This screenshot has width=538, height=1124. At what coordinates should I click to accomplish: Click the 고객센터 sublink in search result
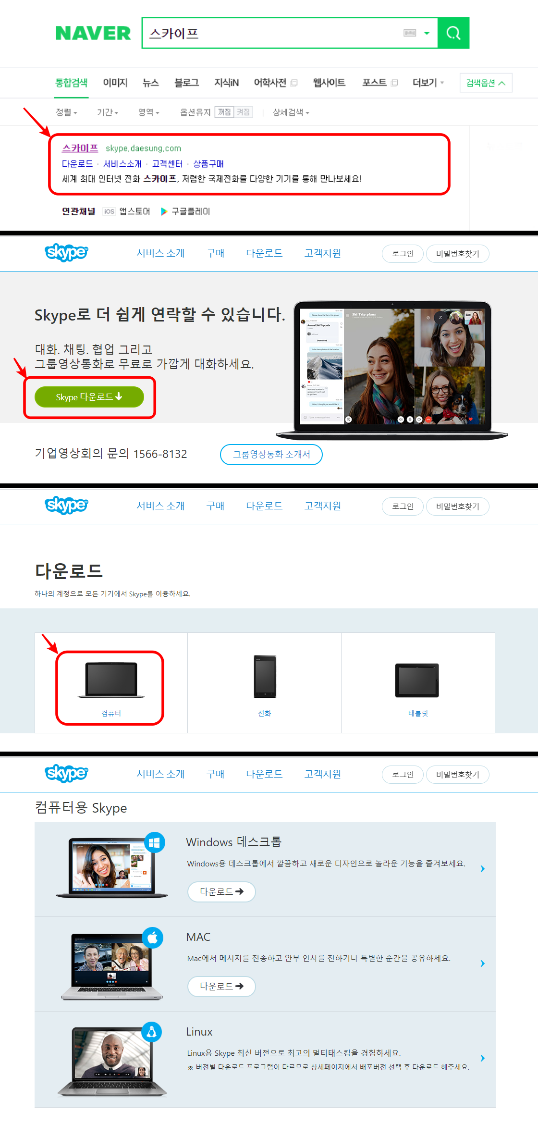[167, 164]
